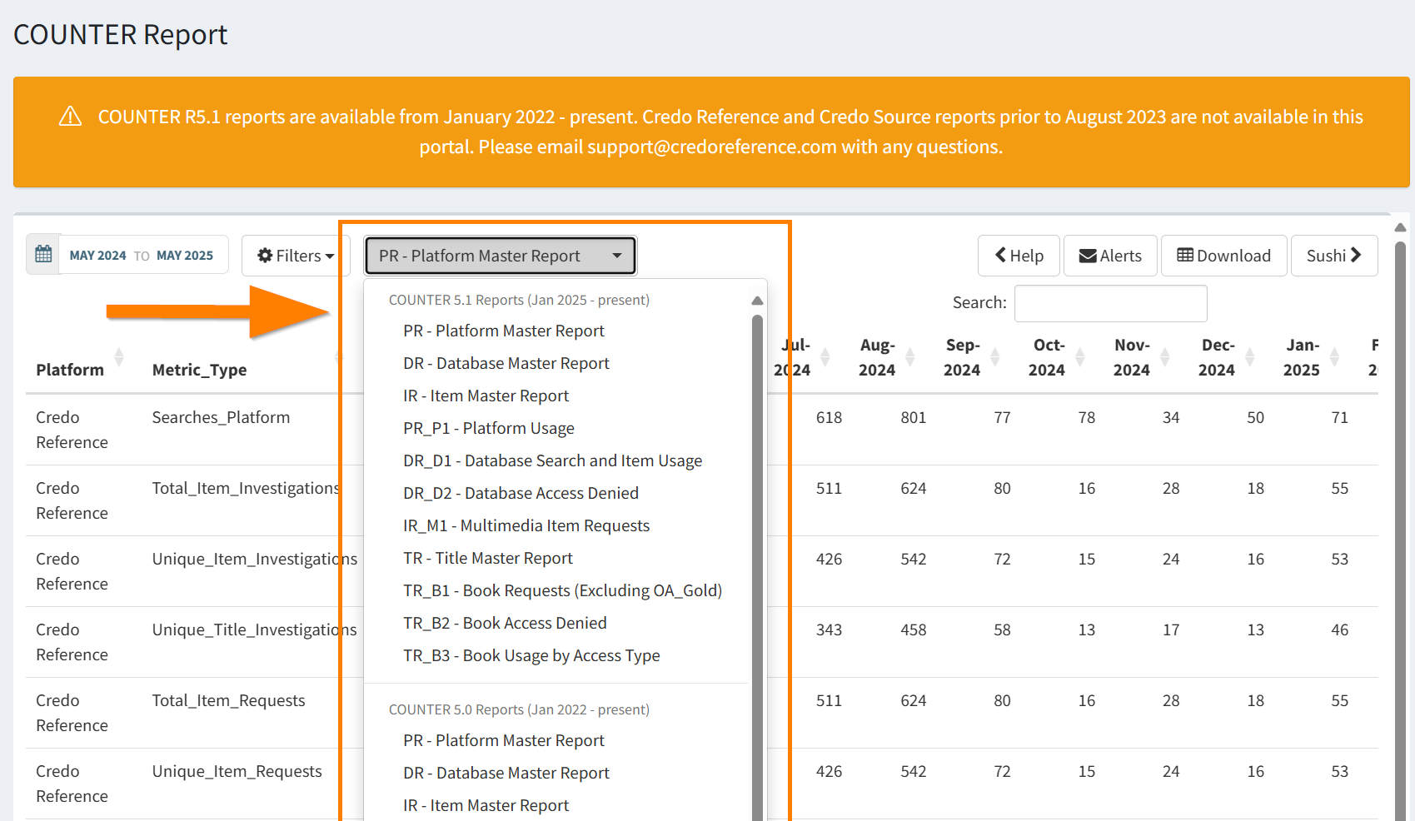
Task: Click the gear icon on the Filters button
Action: tap(266, 256)
